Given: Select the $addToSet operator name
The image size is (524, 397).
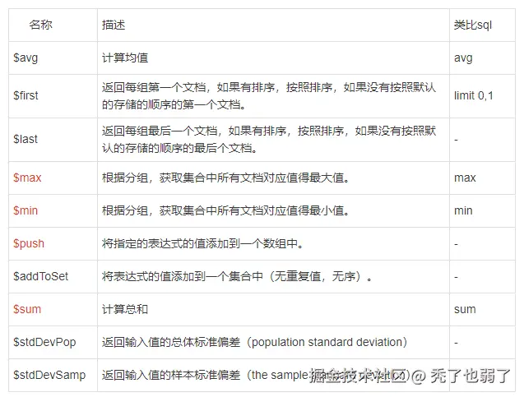Looking at the screenshot, I should 41,276.
